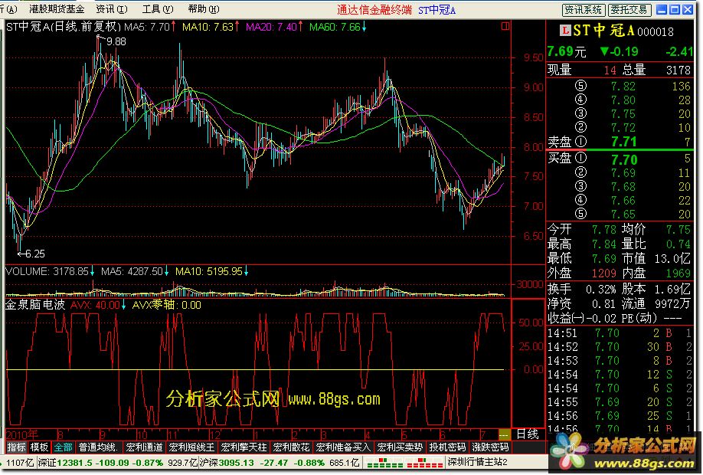Viewport: 703px width, 475px height.
Task: Click the 日线 period button
Action: (x=528, y=434)
